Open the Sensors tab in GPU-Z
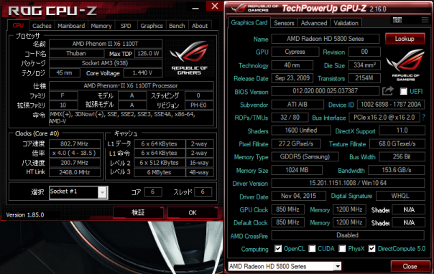Viewport: 434px width, 274px height. click(x=284, y=23)
